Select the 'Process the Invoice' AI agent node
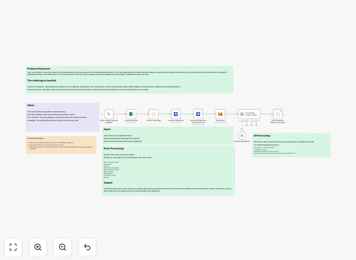This screenshot has height=260, width=356. click(x=249, y=114)
